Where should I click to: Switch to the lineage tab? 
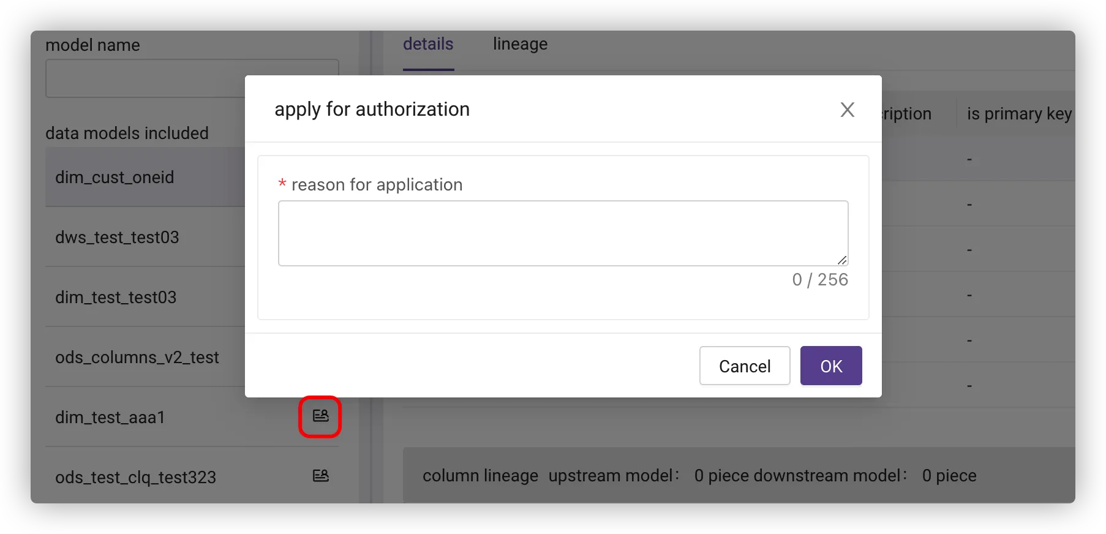(520, 44)
